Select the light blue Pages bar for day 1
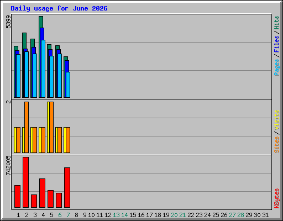This screenshot has width=283, height=221. (x=18, y=76)
